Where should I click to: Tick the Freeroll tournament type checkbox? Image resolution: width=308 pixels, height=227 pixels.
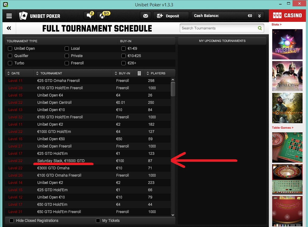point(67,63)
